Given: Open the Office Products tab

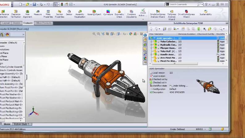Looking at the screenshot, I should pos(44,23).
